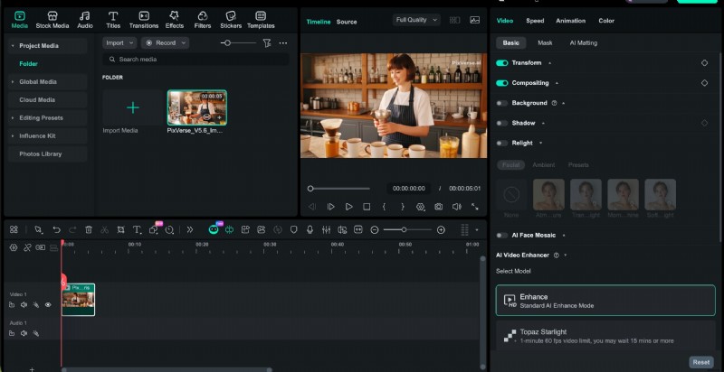This screenshot has height=372, width=724.
Task: Click the media filter funnel icon
Action: tap(267, 42)
